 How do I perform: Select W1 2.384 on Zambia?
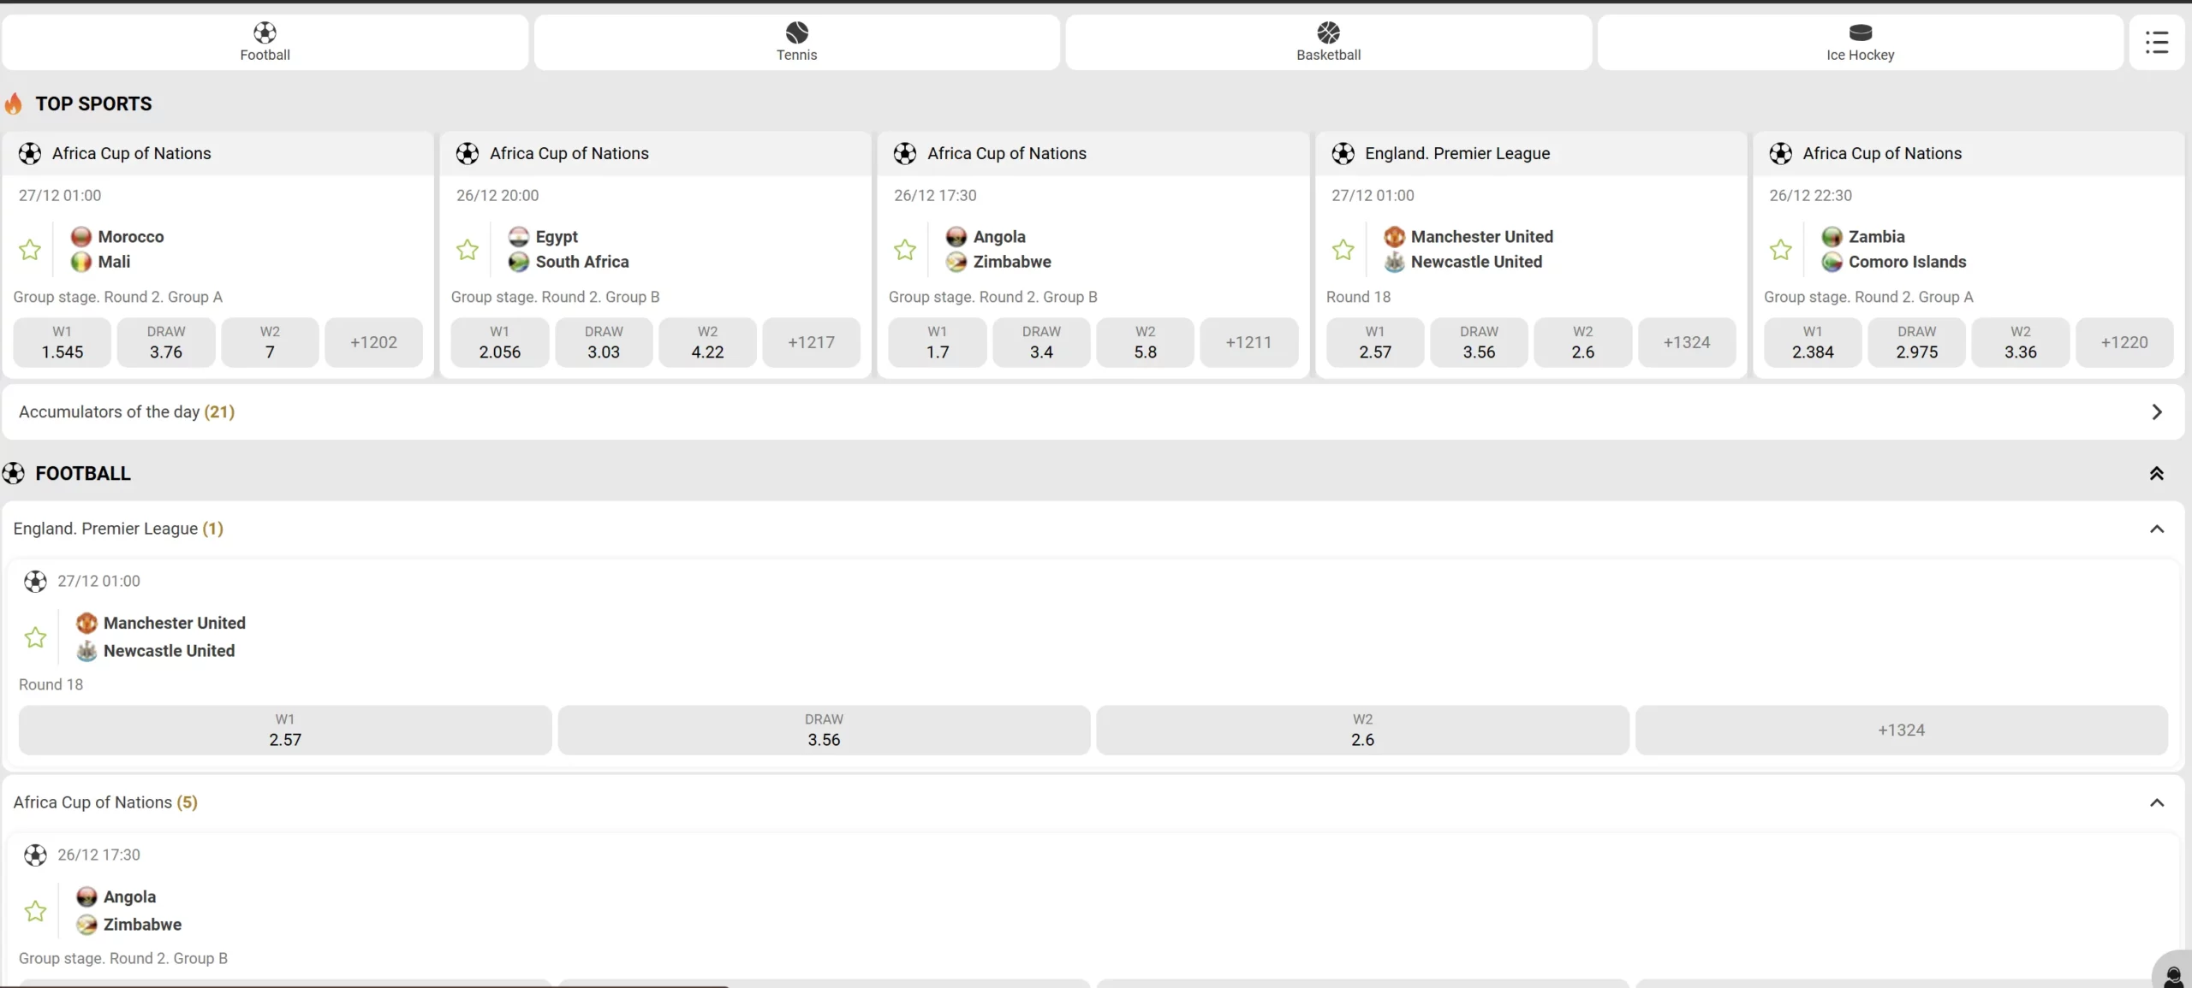pyautogui.click(x=1813, y=342)
